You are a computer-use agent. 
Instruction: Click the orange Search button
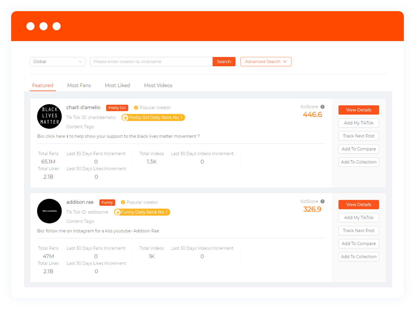[x=224, y=62]
